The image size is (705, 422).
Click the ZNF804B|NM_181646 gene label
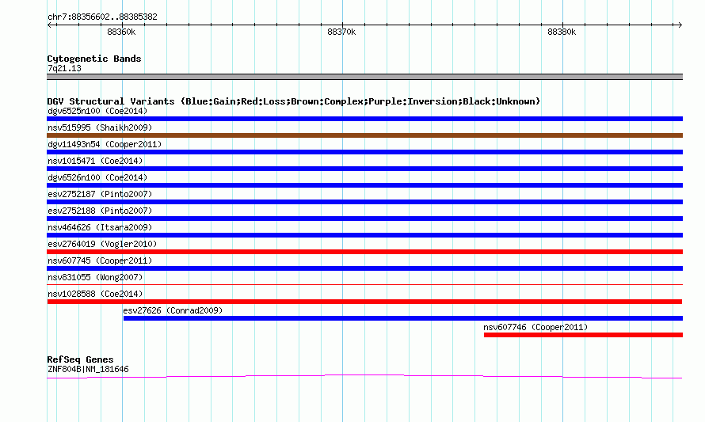point(88,370)
